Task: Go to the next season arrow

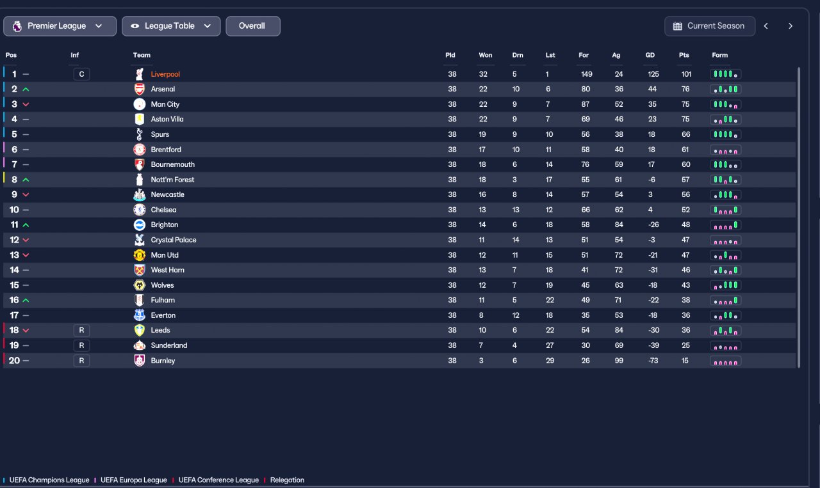Action: coord(791,26)
